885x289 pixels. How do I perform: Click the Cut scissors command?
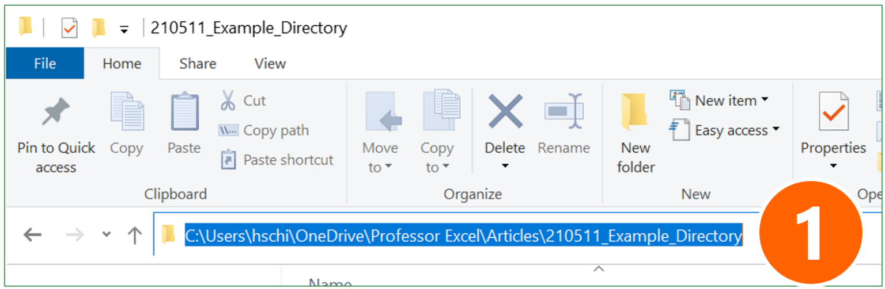coord(242,101)
